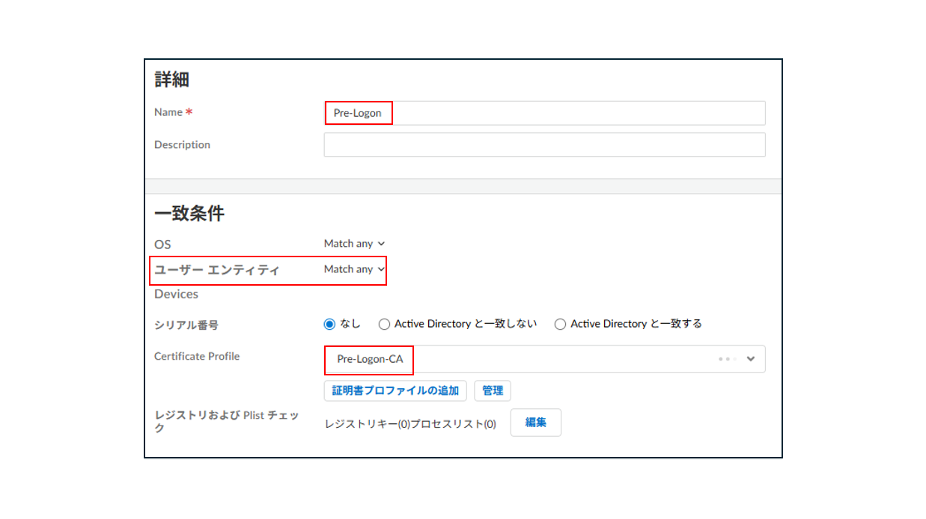Click the empty Description input field
926x519 pixels.
point(544,145)
